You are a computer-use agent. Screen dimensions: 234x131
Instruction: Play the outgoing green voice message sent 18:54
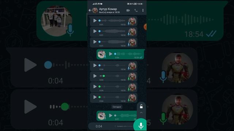click(110, 54)
